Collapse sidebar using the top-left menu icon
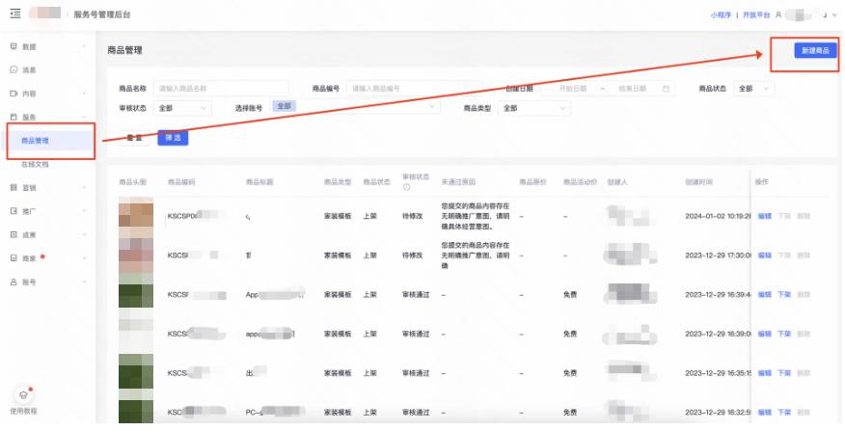Image resolution: width=845 pixels, height=431 pixels. point(16,14)
